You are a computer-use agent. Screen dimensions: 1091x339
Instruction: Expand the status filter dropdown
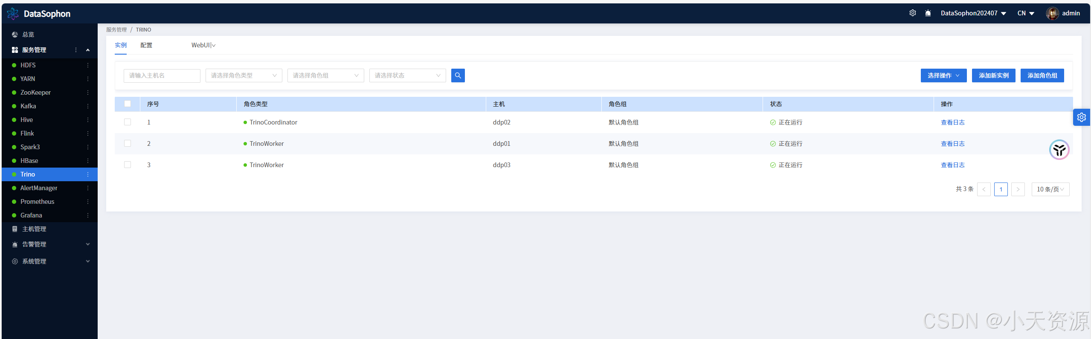pos(407,75)
